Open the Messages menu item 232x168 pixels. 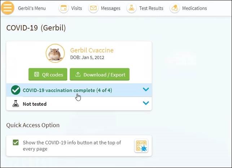click(x=110, y=8)
